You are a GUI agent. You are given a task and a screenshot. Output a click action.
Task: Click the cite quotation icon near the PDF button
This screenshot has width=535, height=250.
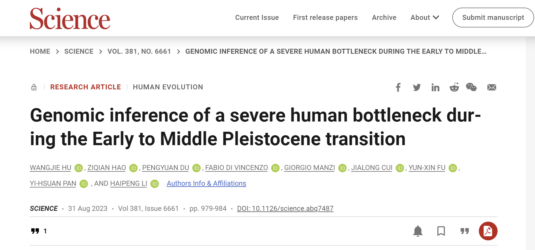[x=465, y=231]
